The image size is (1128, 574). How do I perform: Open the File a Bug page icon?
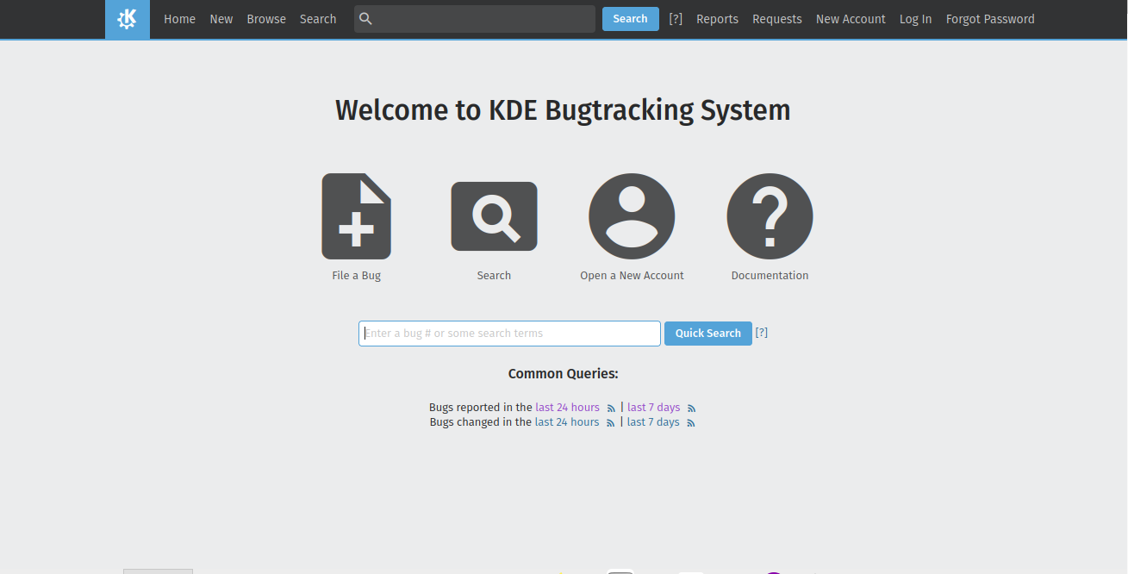pyautogui.click(x=356, y=216)
